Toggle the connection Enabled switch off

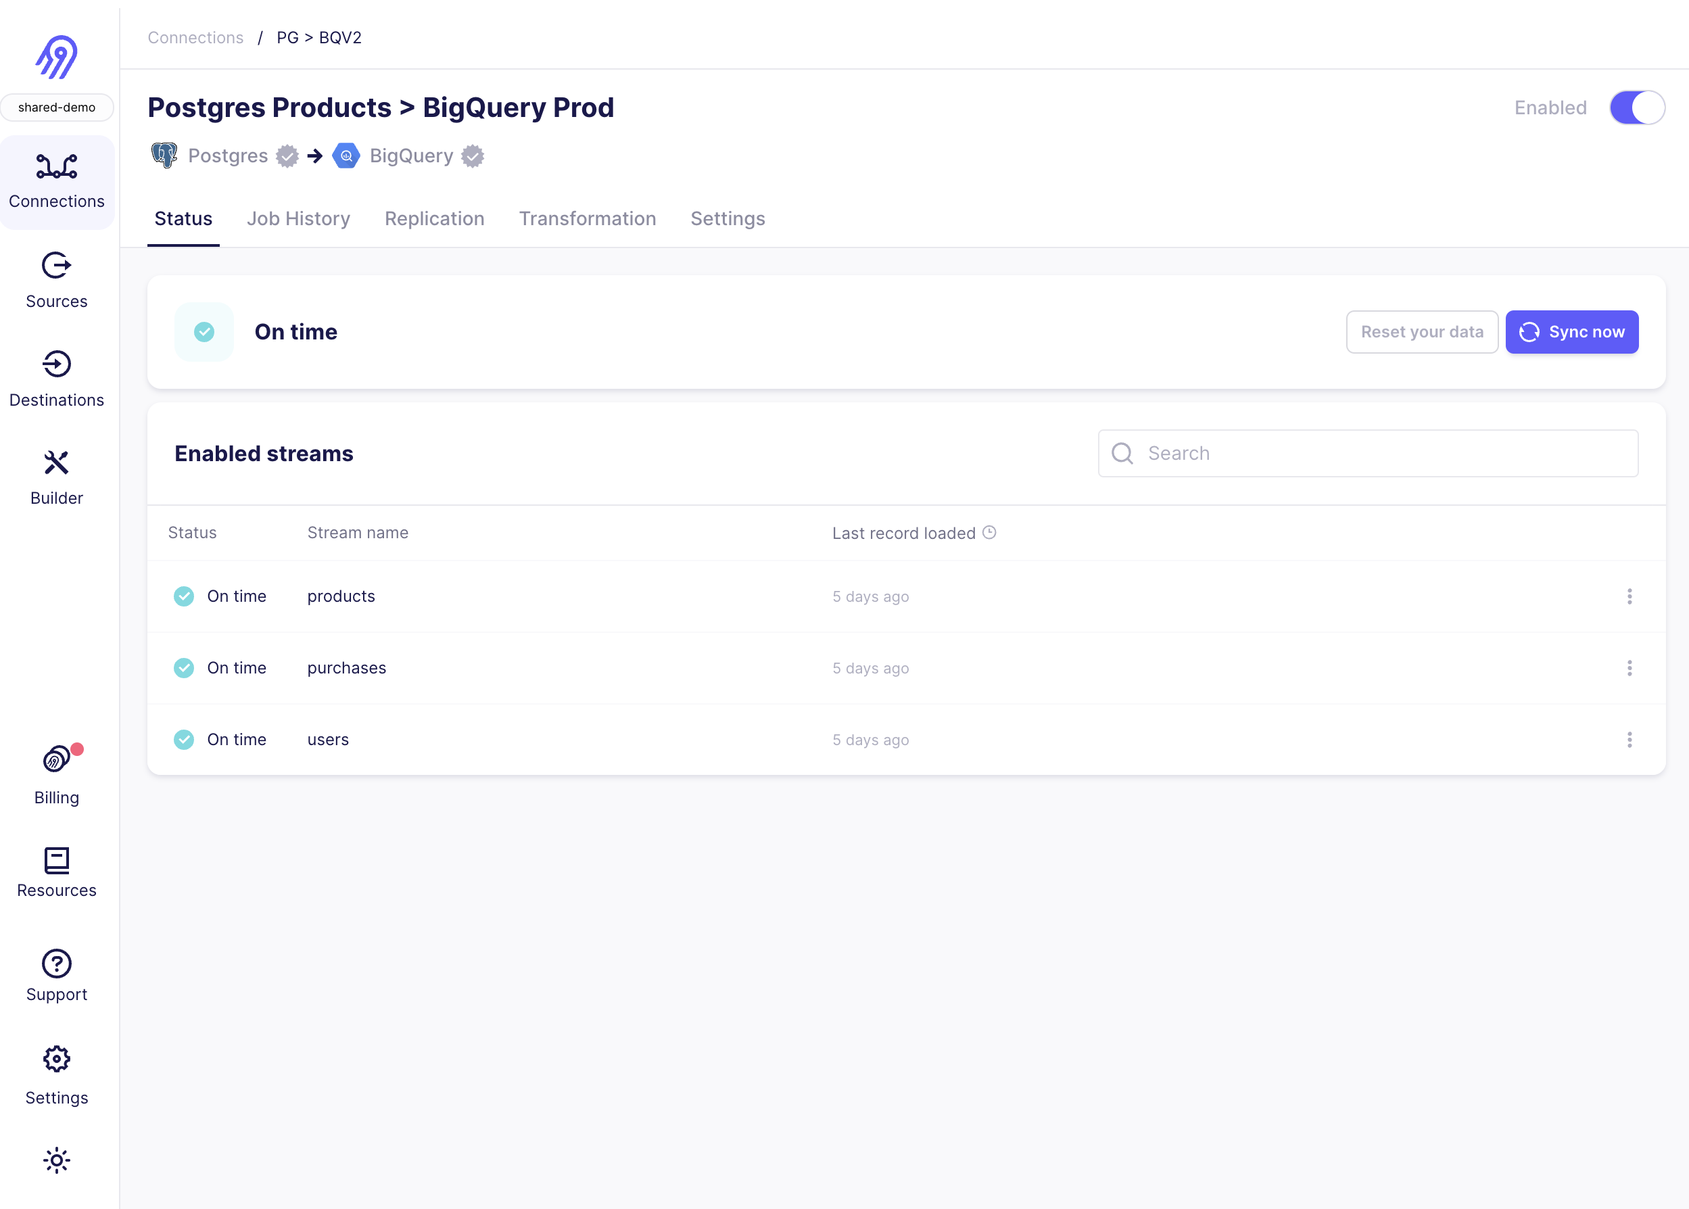[1638, 108]
